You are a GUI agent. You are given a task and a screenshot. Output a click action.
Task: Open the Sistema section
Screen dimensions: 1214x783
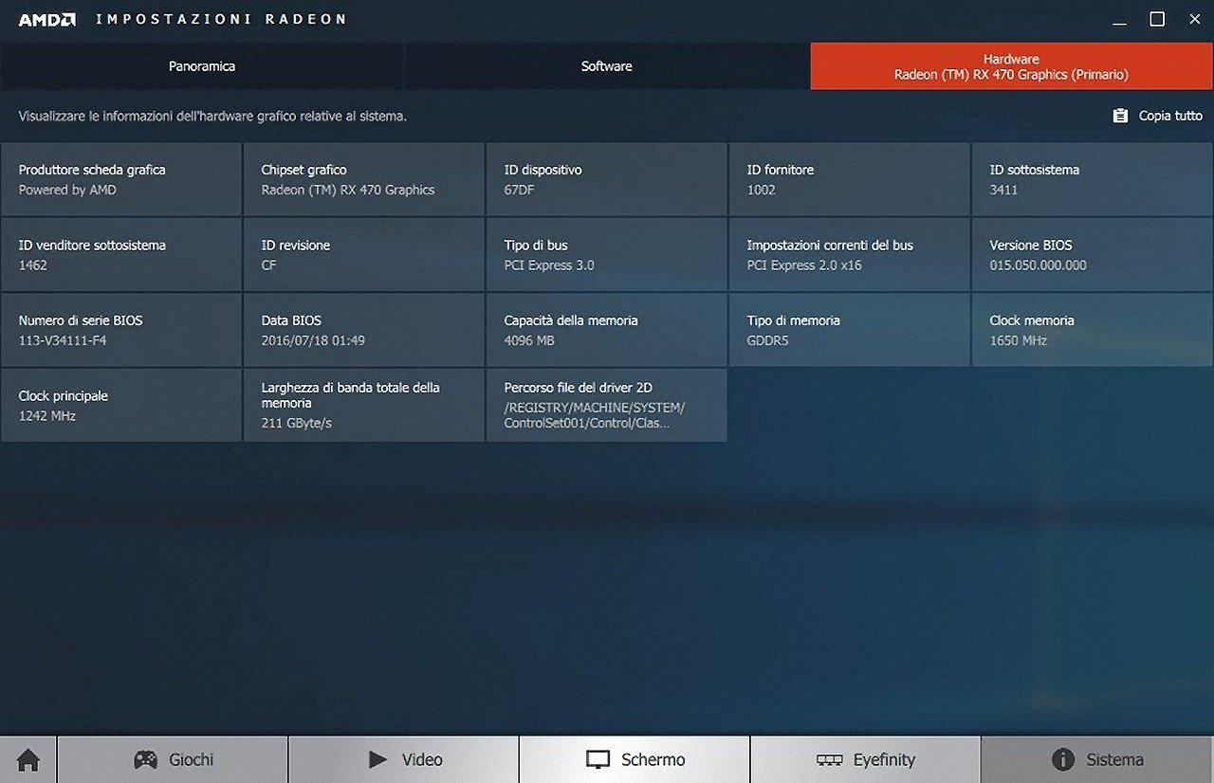1097,759
